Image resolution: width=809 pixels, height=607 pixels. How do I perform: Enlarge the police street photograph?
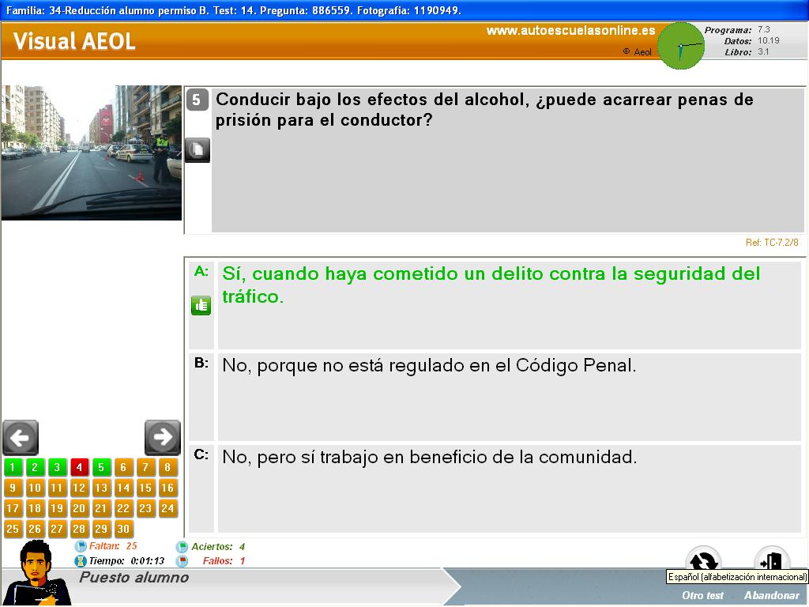tap(92, 153)
